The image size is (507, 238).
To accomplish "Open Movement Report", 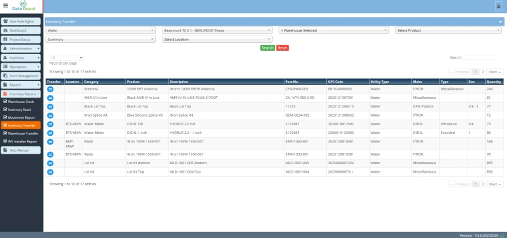I will pyautogui.click(x=20, y=117).
